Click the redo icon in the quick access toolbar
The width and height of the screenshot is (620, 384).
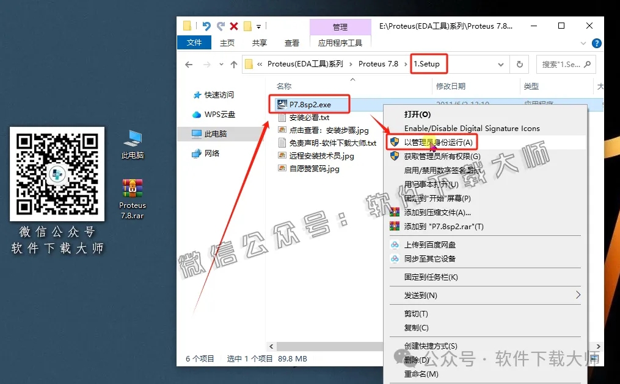pos(221,26)
